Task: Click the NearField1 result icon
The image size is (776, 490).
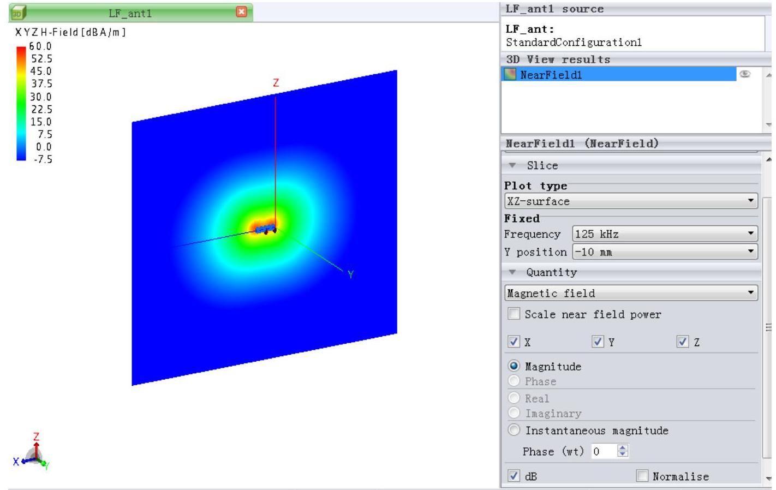Action: click(x=510, y=74)
